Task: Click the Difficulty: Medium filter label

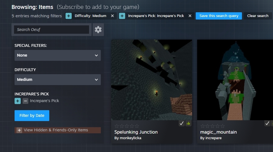Action: click(x=90, y=16)
